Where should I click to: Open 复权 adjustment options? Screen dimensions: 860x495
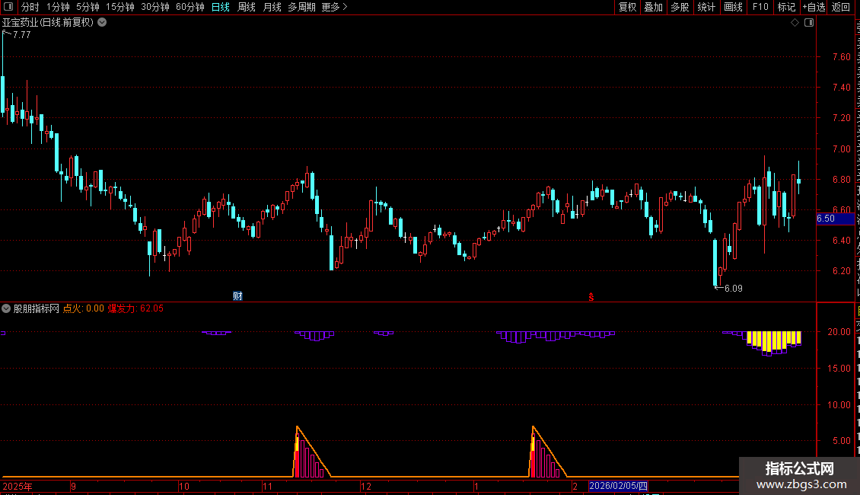click(627, 7)
